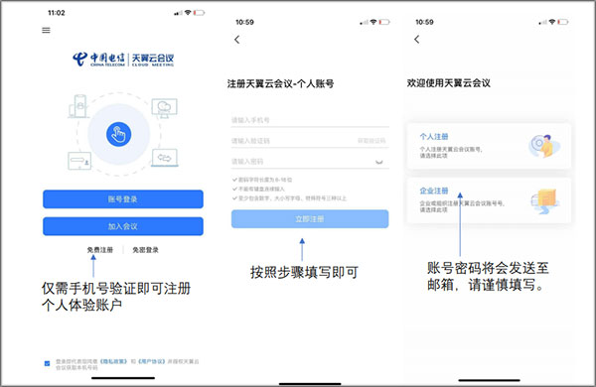
Task: Tap the 立即注册 button
Action: [310, 219]
